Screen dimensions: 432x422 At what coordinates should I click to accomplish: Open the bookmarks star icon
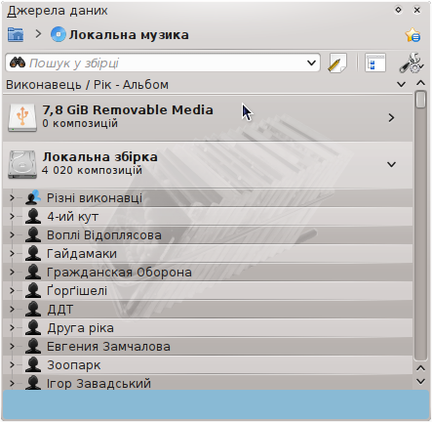click(412, 35)
